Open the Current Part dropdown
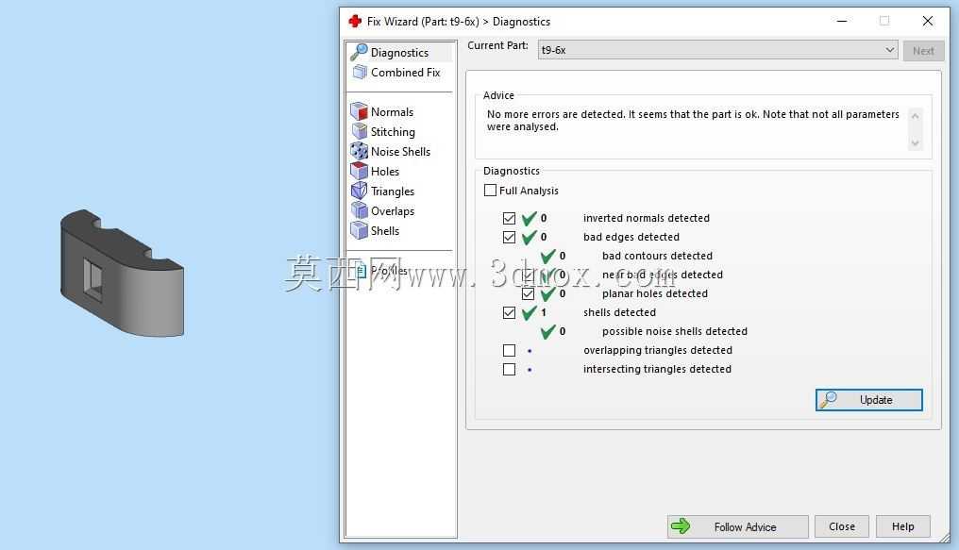Screen dimensions: 959x550 717,50
